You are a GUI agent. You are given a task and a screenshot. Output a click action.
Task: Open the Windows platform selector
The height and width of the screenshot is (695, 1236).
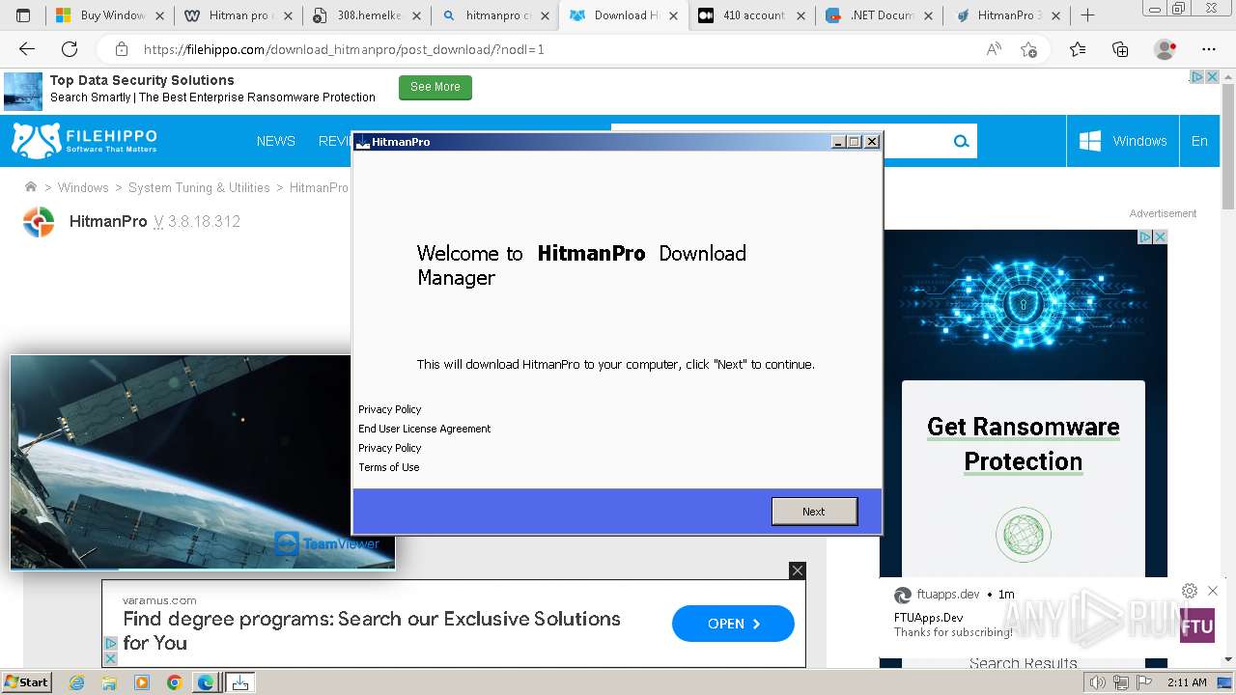pyautogui.click(x=1123, y=141)
